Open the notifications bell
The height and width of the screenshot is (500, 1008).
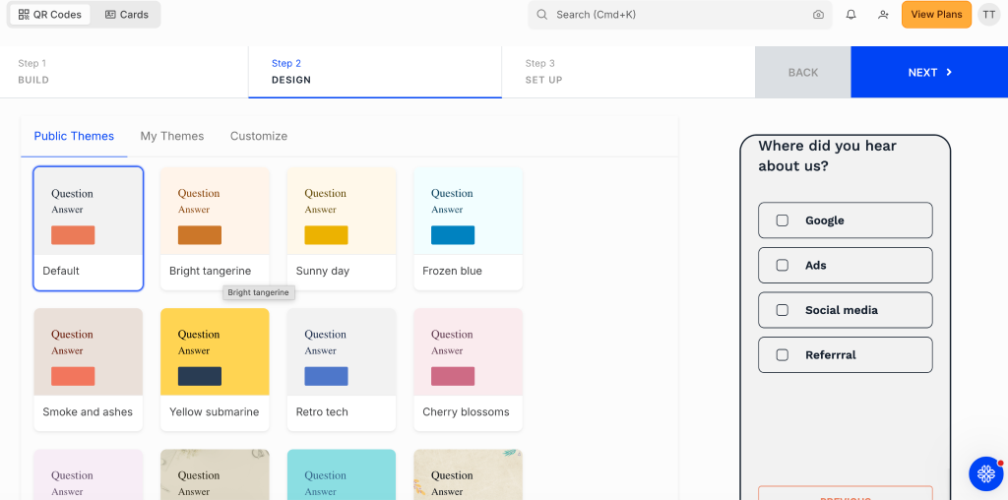pos(851,14)
